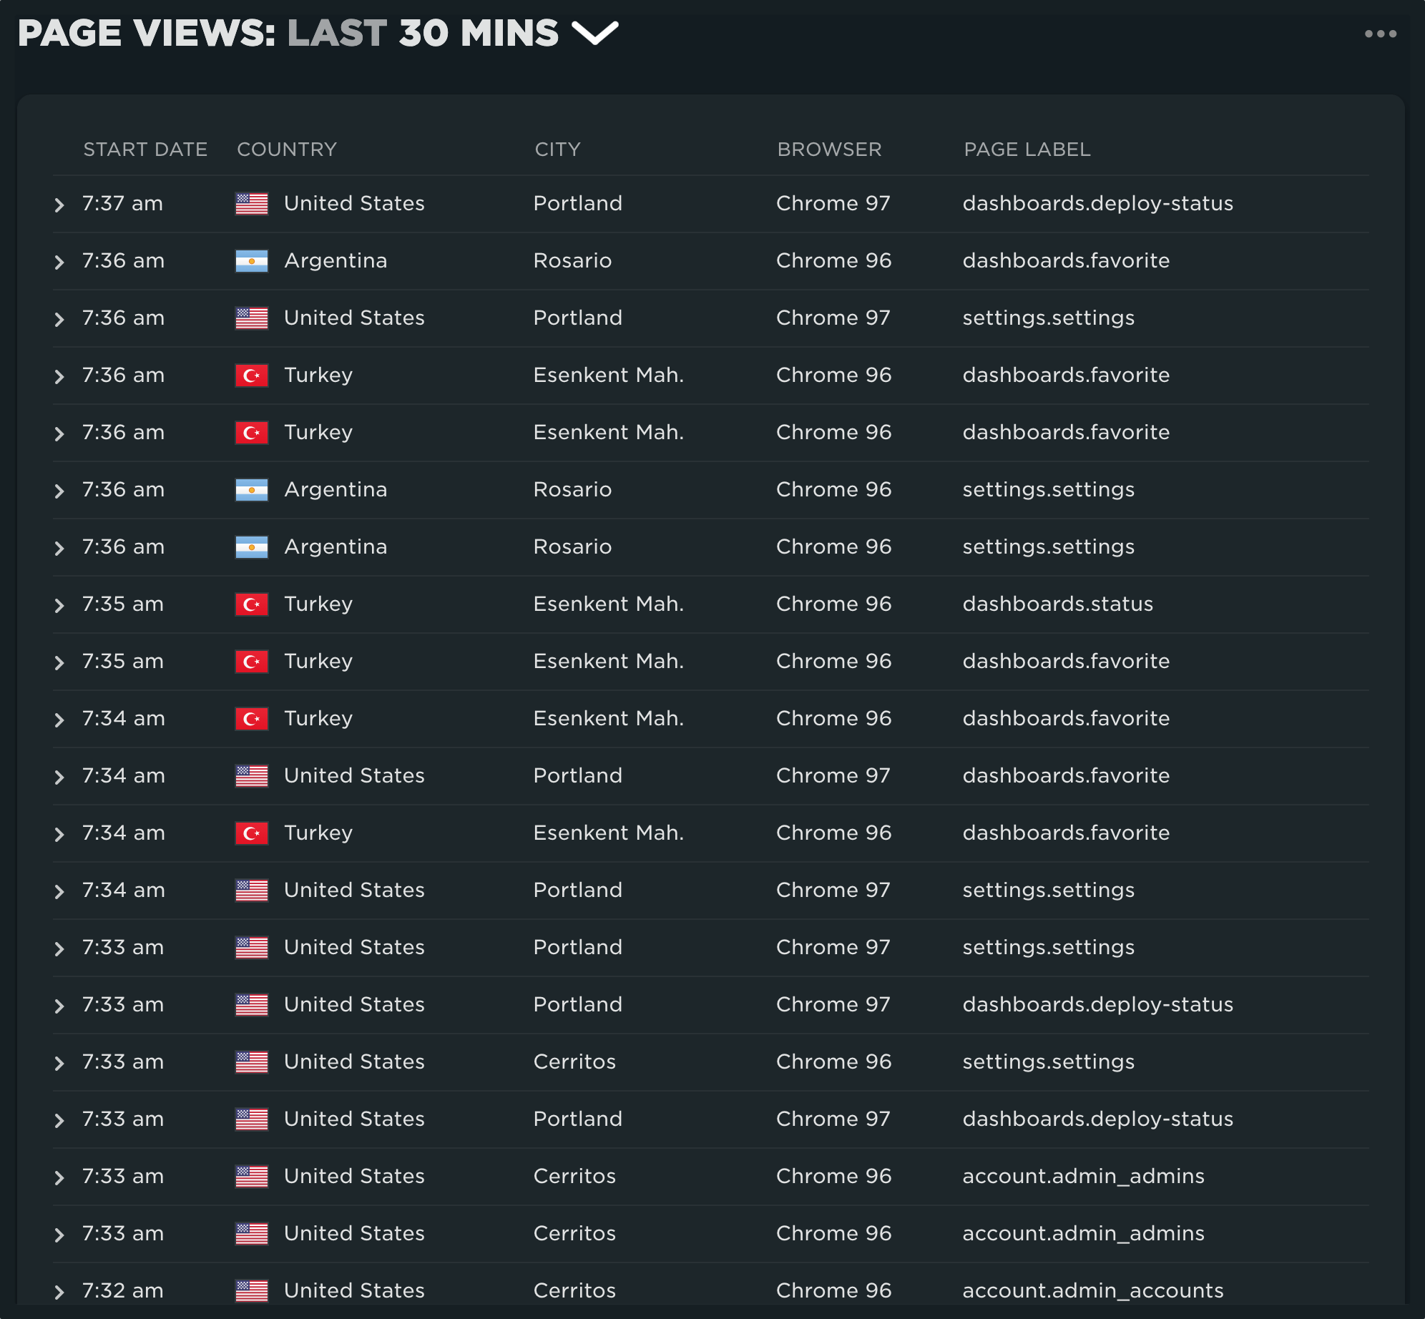The width and height of the screenshot is (1425, 1319).
Task: Click the US flag on the Cerritos admin_accounts row
Action: 251,1290
